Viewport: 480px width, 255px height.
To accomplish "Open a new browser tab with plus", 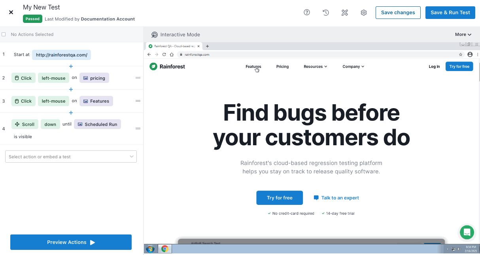I will (x=207, y=46).
